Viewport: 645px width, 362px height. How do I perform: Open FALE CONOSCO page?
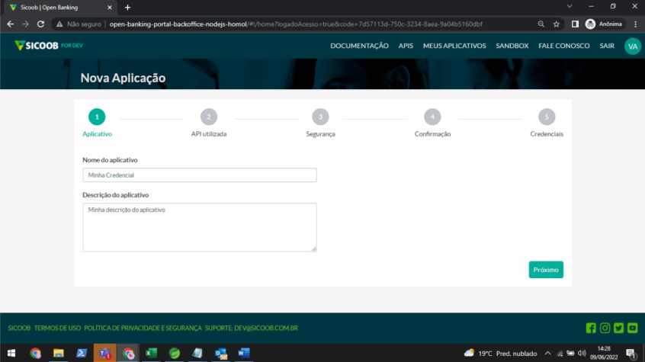click(564, 46)
